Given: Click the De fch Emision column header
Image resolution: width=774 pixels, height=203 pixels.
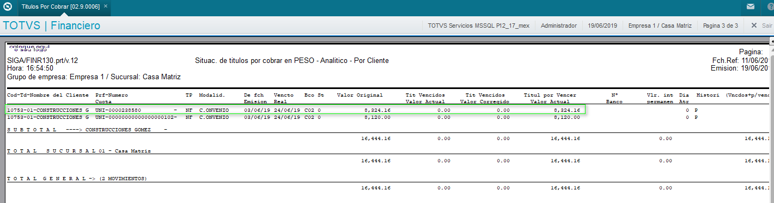Looking at the screenshot, I should tap(255, 98).
